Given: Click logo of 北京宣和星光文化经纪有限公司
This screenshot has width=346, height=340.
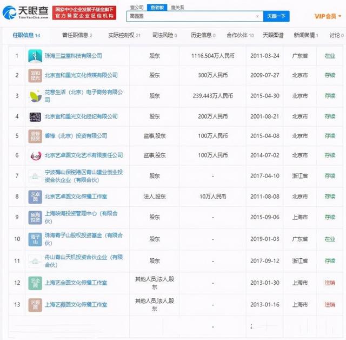Looking at the screenshot, I should tap(35, 116).
